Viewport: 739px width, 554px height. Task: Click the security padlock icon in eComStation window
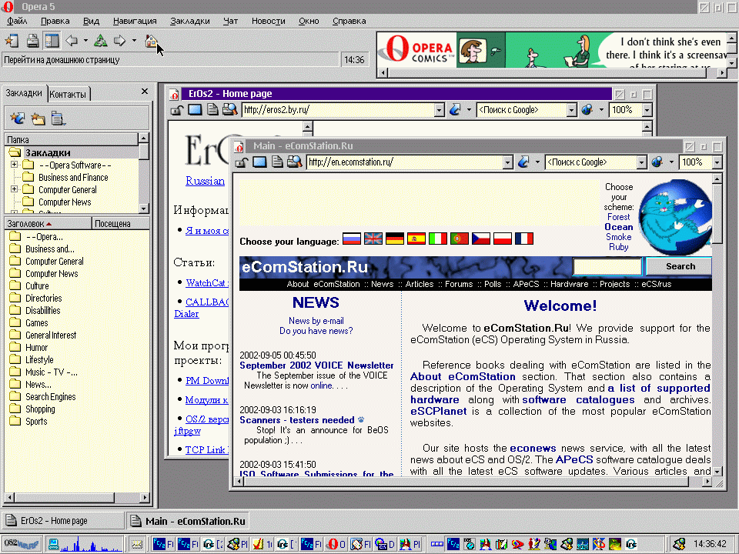pos(241,162)
